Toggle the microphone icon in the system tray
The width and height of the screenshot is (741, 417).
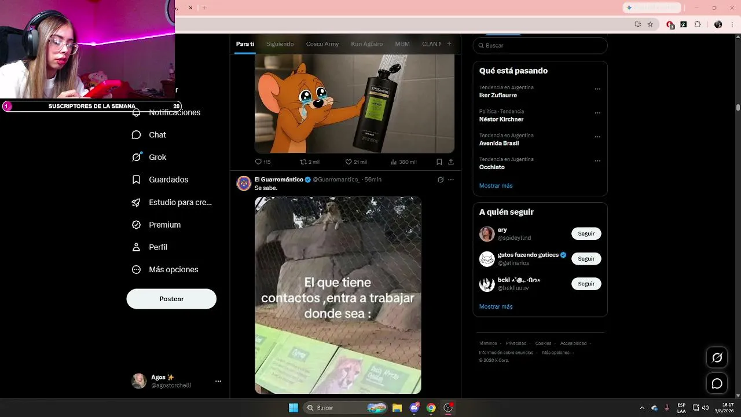667,408
